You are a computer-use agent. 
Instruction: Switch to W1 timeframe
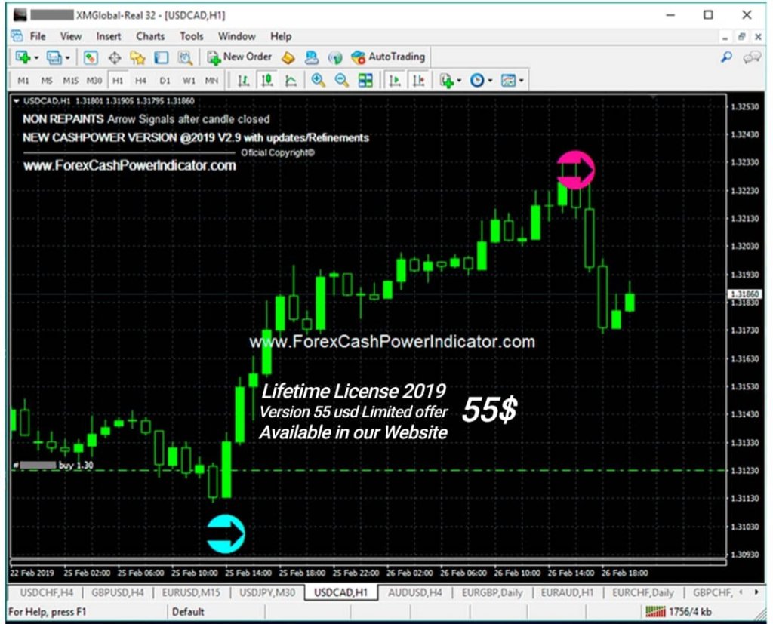point(189,80)
